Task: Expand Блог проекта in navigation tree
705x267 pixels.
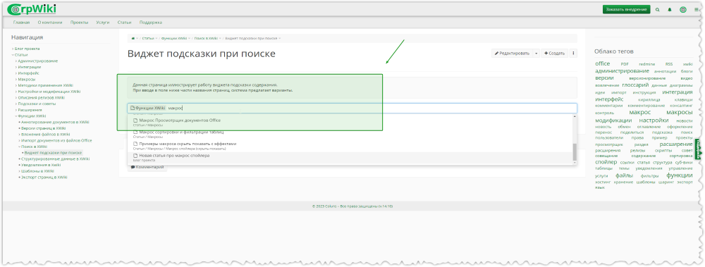Action: [x=13, y=49]
